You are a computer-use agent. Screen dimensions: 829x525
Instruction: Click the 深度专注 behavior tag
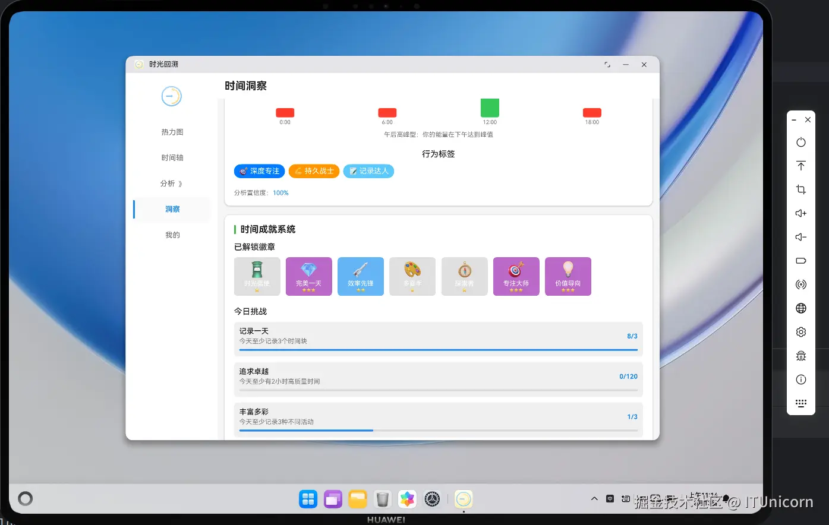[260, 171]
